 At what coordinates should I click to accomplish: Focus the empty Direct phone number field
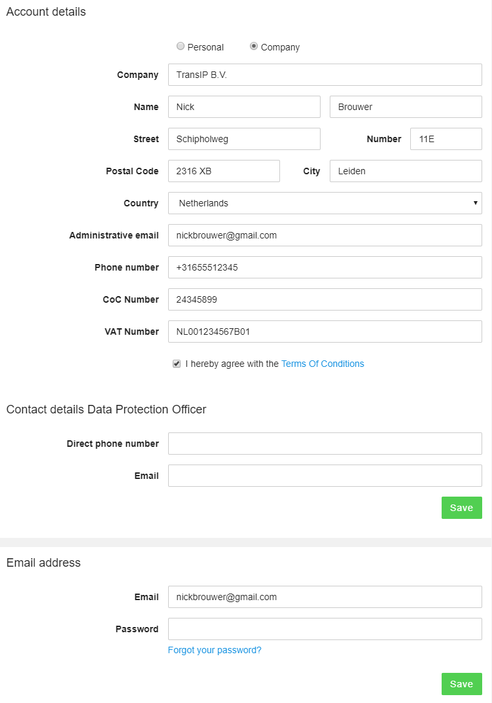(x=325, y=444)
